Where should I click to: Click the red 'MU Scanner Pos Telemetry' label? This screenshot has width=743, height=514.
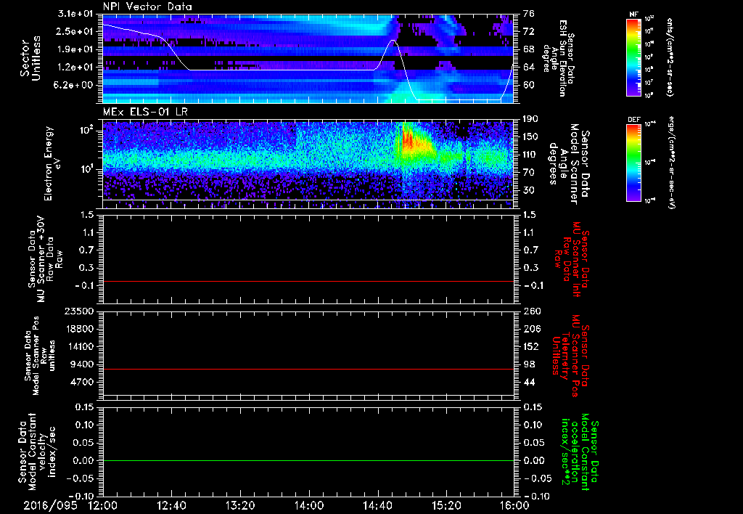(570, 356)
